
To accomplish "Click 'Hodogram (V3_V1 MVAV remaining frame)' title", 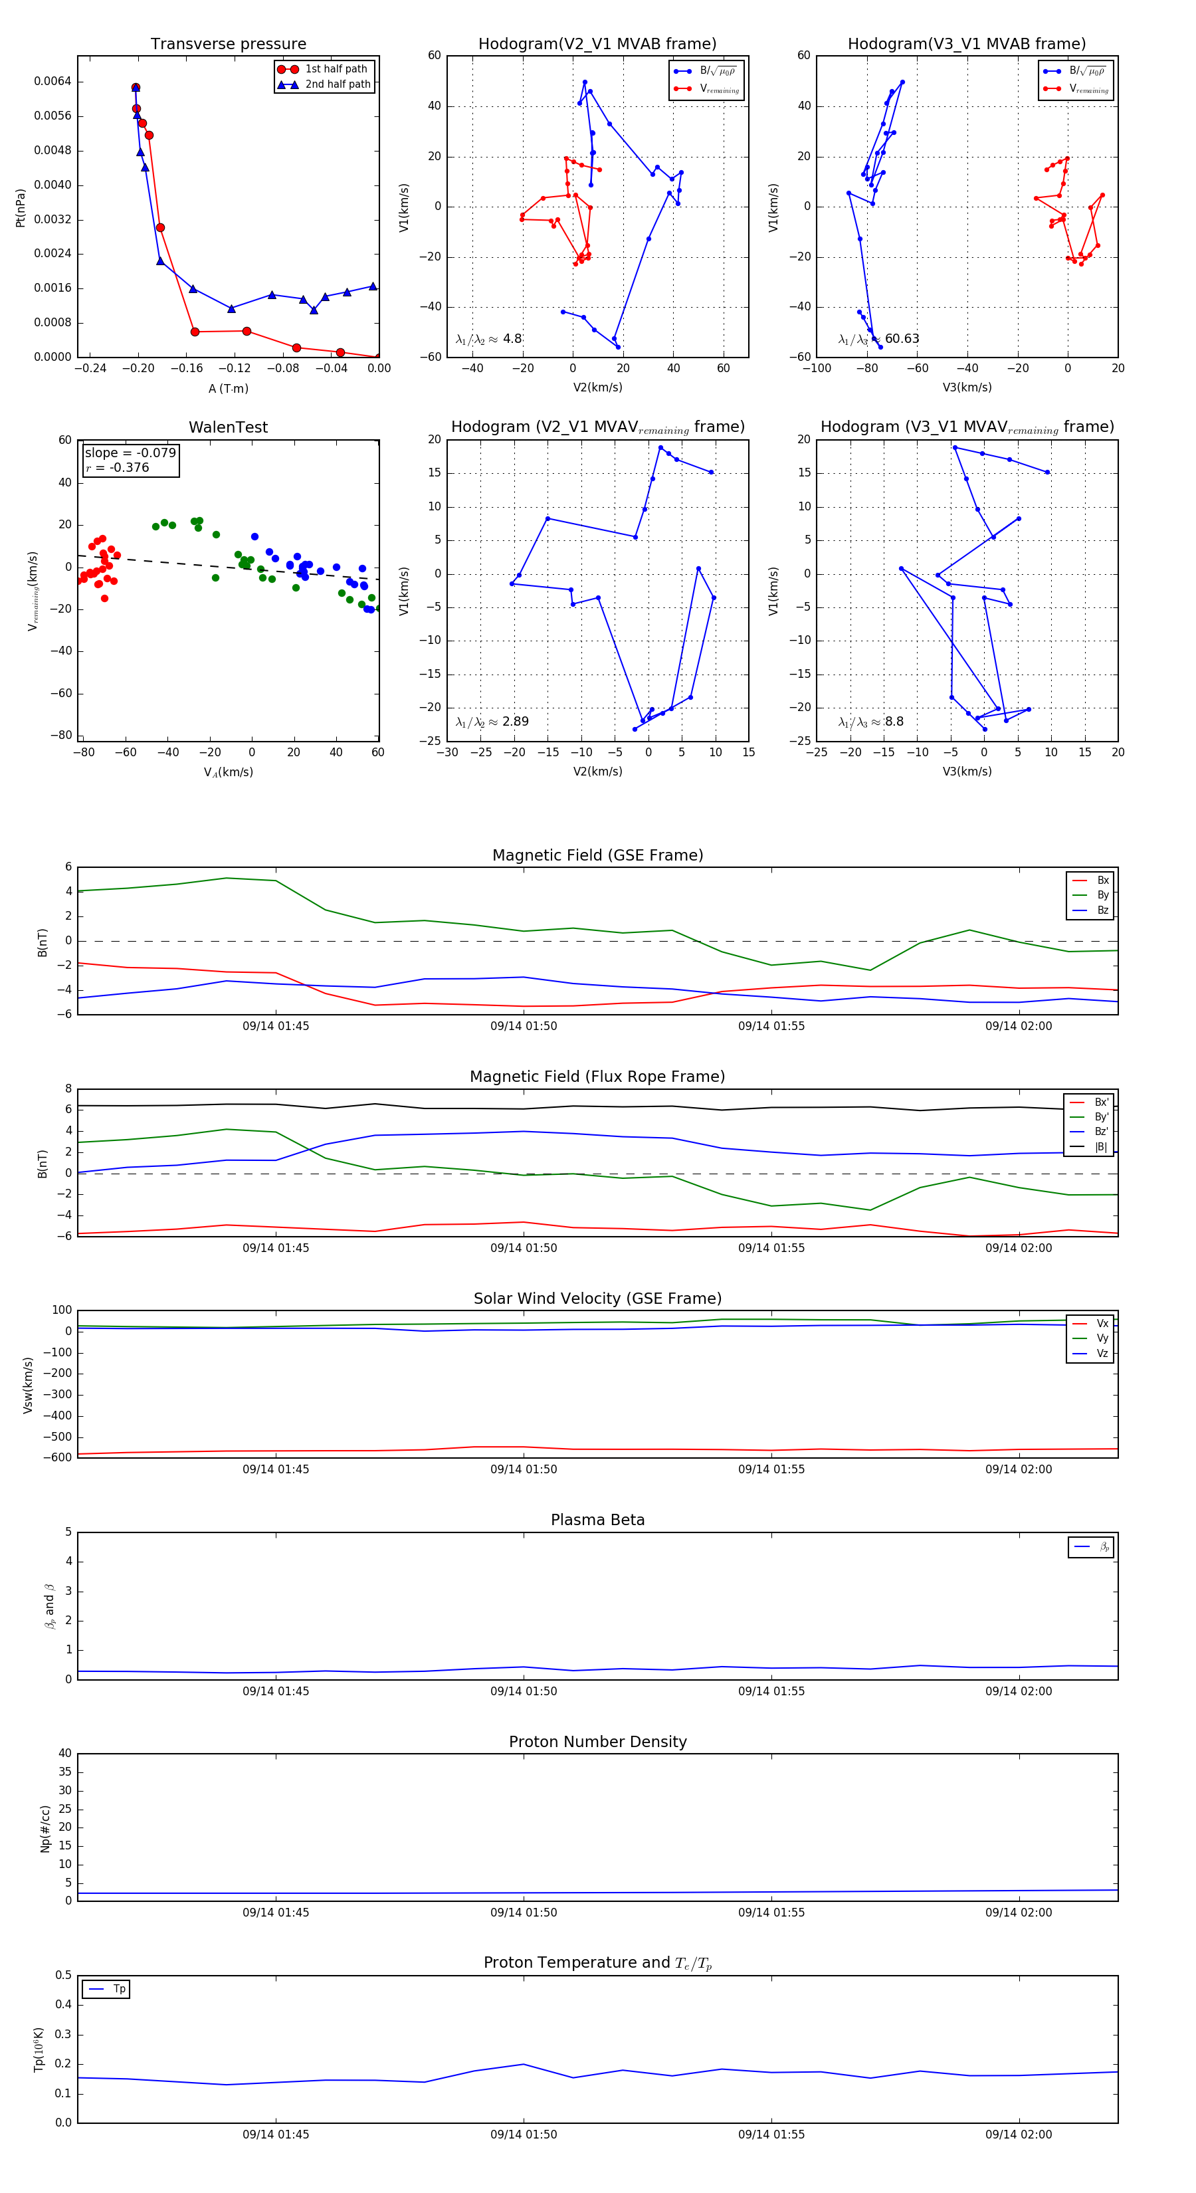I will [x=967, y=427].
